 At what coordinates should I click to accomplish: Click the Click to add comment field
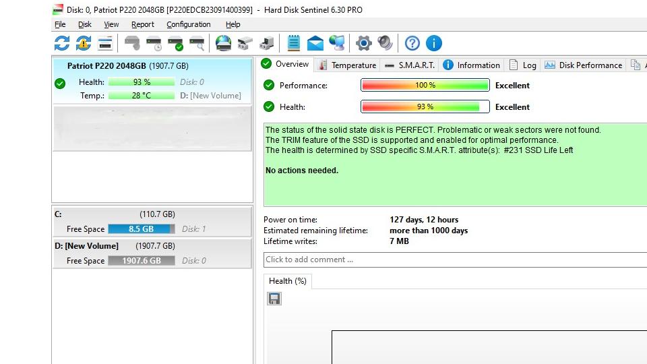455,260
